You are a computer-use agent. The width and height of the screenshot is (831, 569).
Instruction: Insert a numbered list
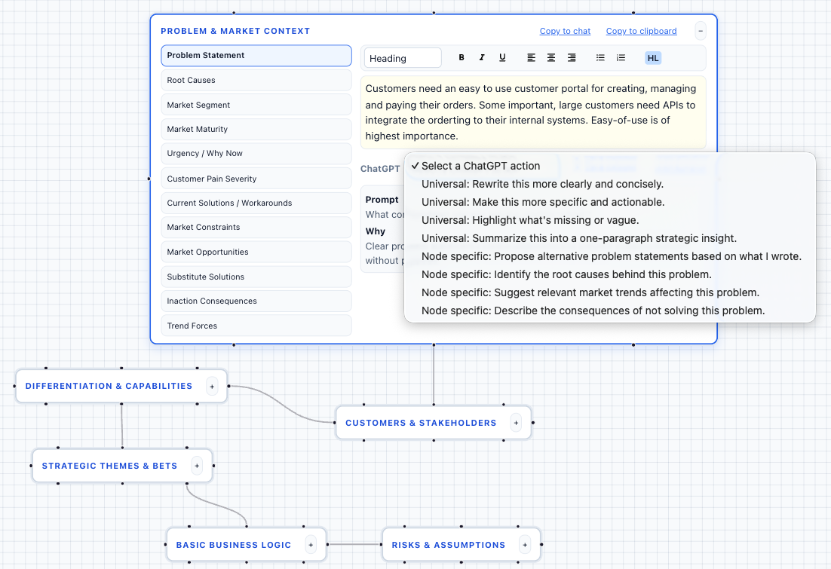point(621,57)
